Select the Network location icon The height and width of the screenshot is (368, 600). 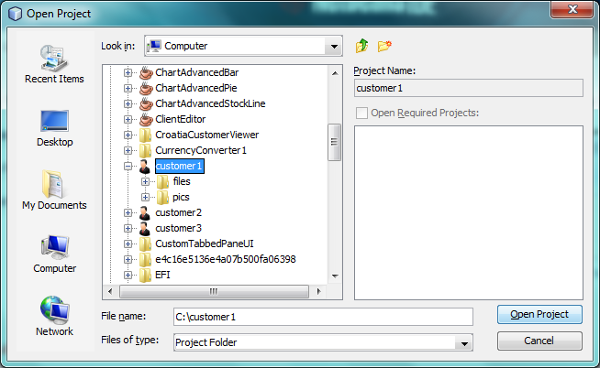tap(54, 316)
